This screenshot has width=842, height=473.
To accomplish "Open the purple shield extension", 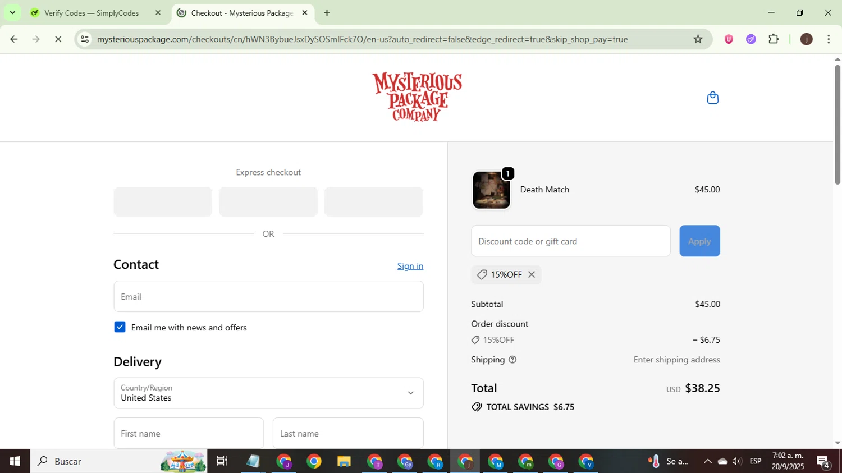I will tap(729, 39).
